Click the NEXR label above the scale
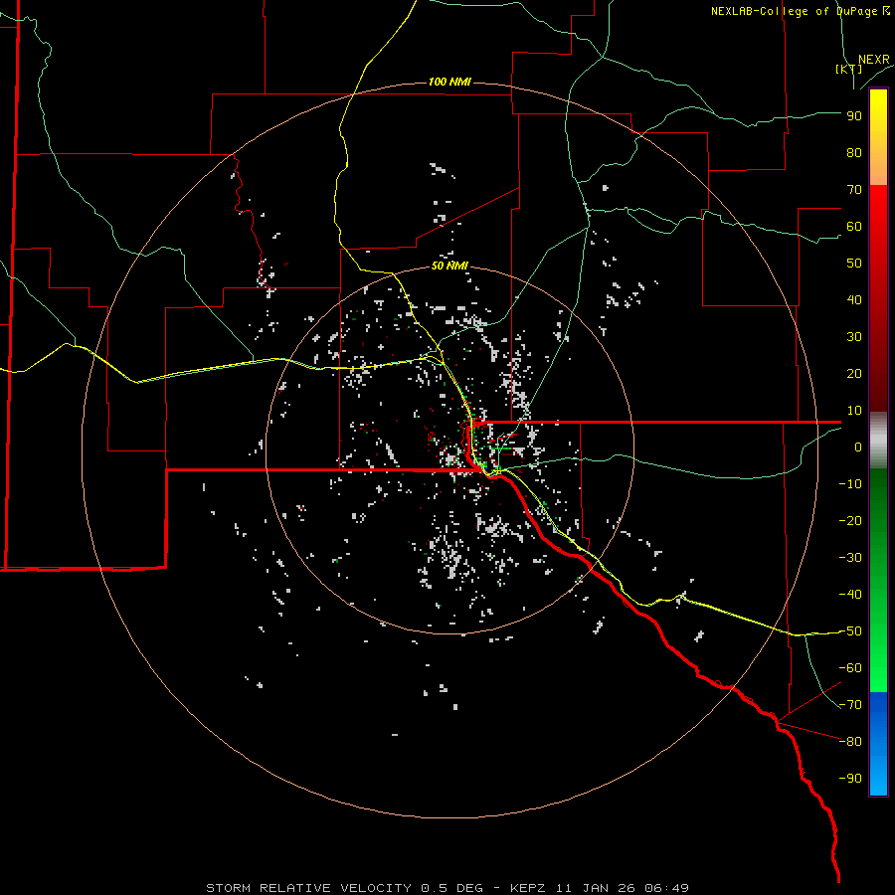Image resolution: width=895 pixels, height=895 pixels. [x=874, y=60]
